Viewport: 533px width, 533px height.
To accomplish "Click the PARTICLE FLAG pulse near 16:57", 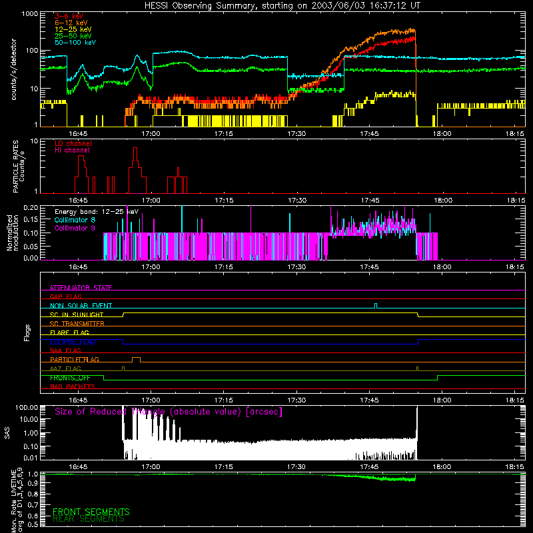I will [x=136, y=359].
